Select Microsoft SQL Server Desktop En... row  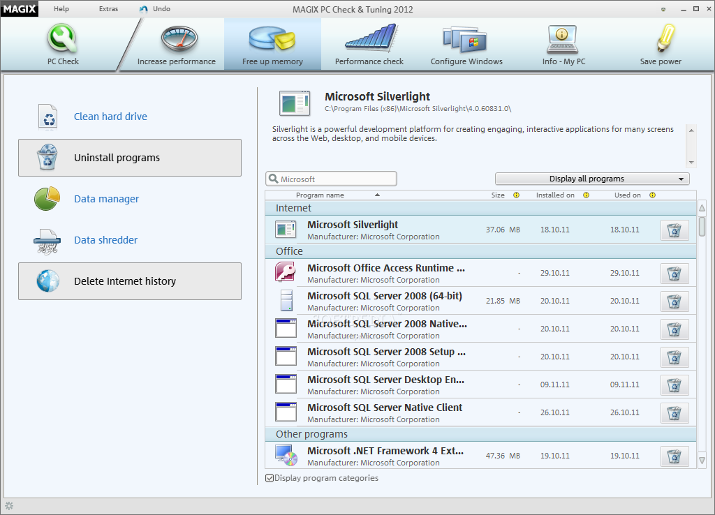480,385
